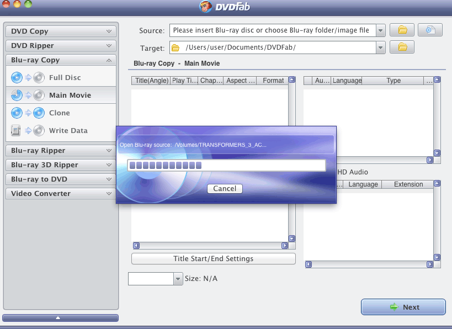The height and width of the screenshot is (329, 452).
Task: Click the Main Movie partial disc icon
Action: point(17,95)
